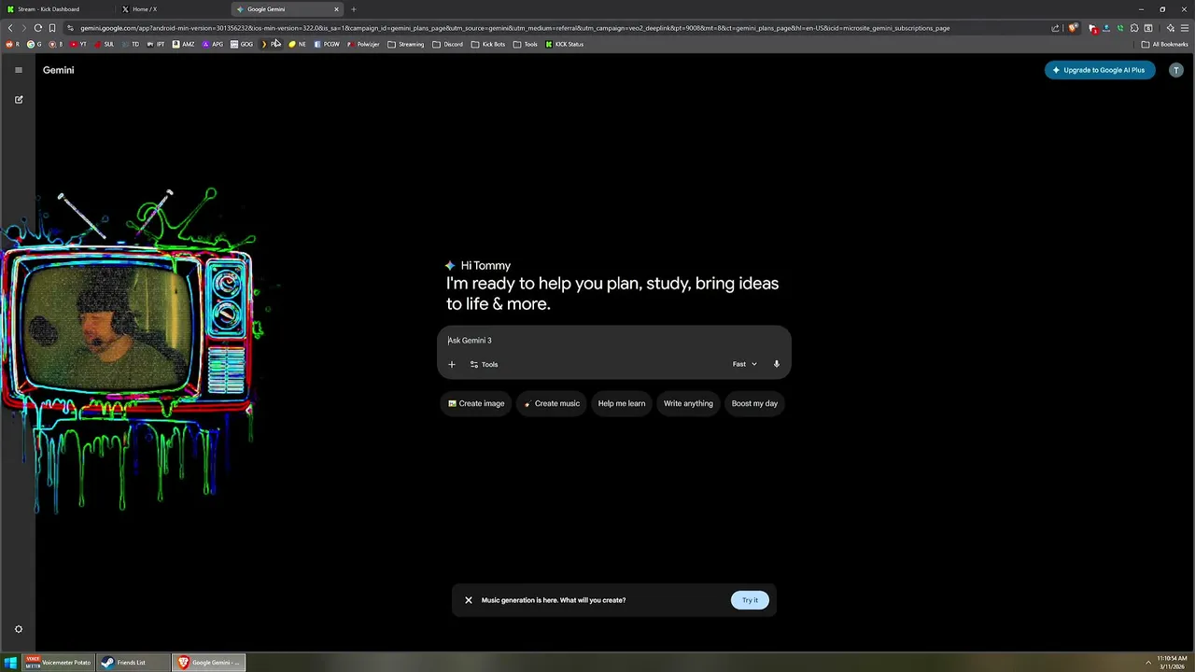Open the browser hamburger menu
The image size is (1195, 672).
click(1185, 28)
